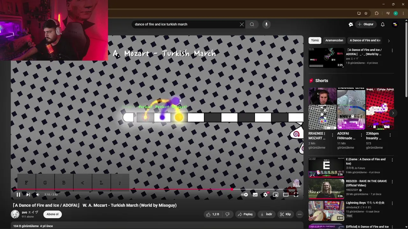Screen dimensions: 408x229
Task: Open options for Lightning Boys video
Action: pyautogui.click(x=392, y=204)
